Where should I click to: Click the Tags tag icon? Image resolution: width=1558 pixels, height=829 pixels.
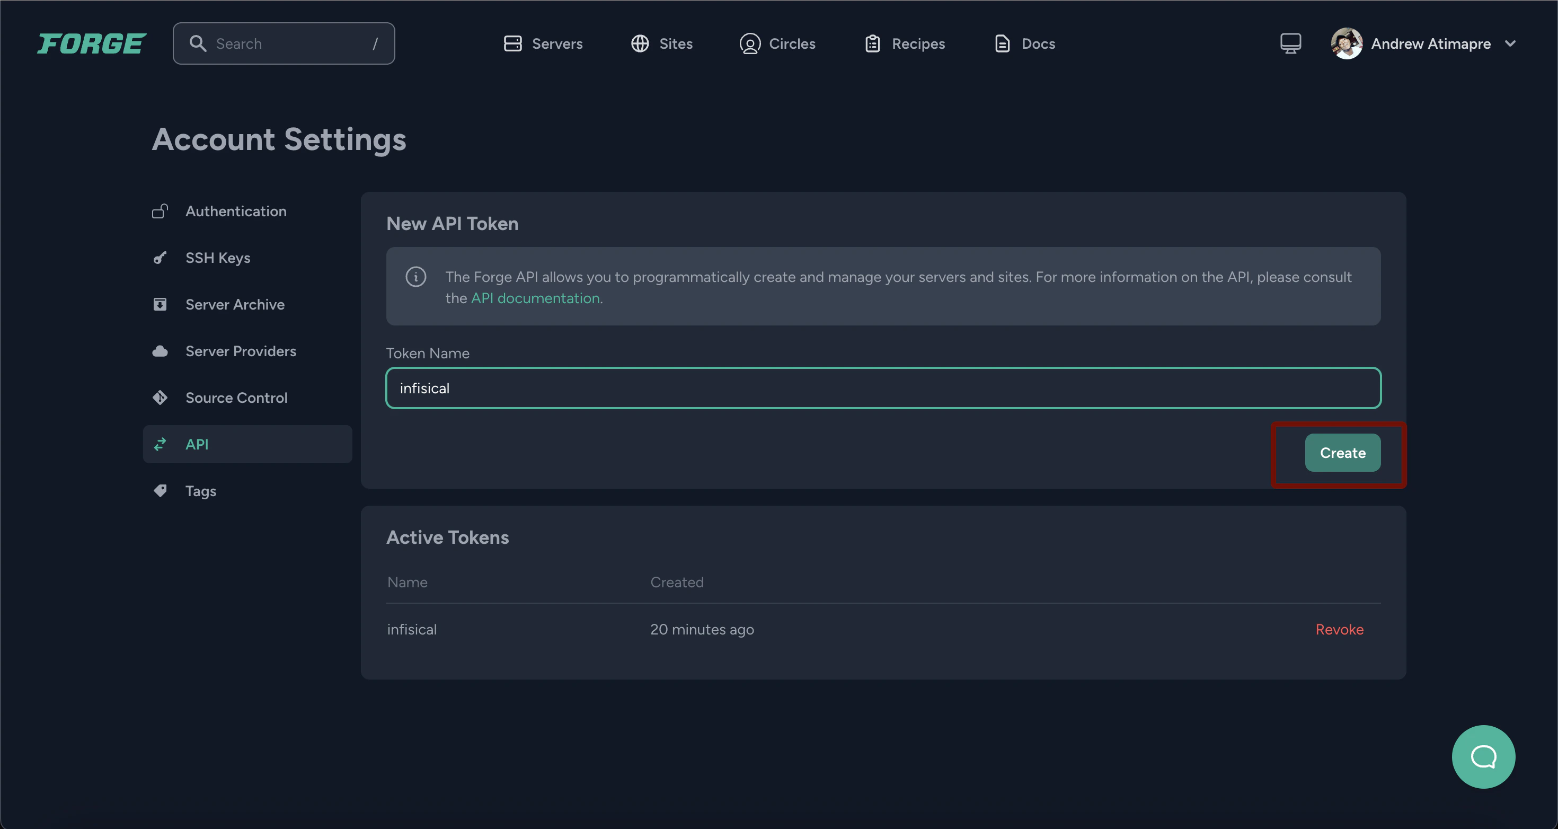(x=160, y=491)
